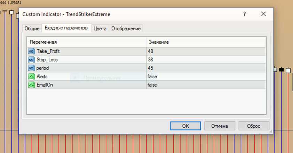Click the Значение column header
Viewport: 293px width, 153px height.
coord(205,42)
